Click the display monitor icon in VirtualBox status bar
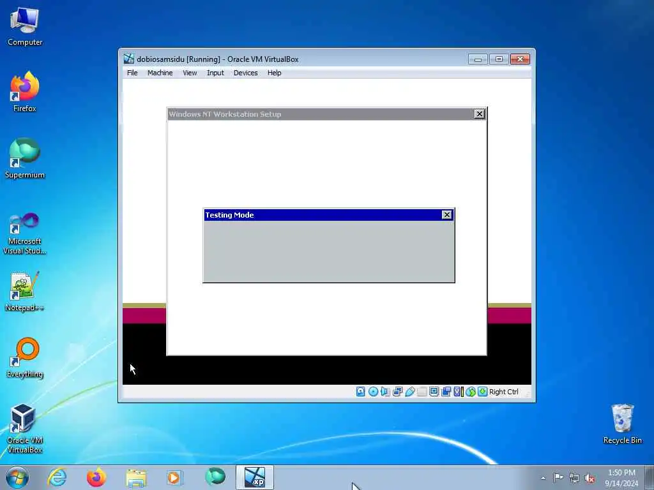The height and width of the screenshot is (490, 654). (434, 392)
